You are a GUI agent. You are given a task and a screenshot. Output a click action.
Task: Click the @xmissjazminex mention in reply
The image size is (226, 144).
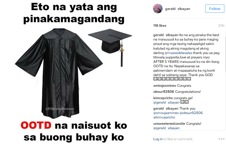[x=166, y=113]
